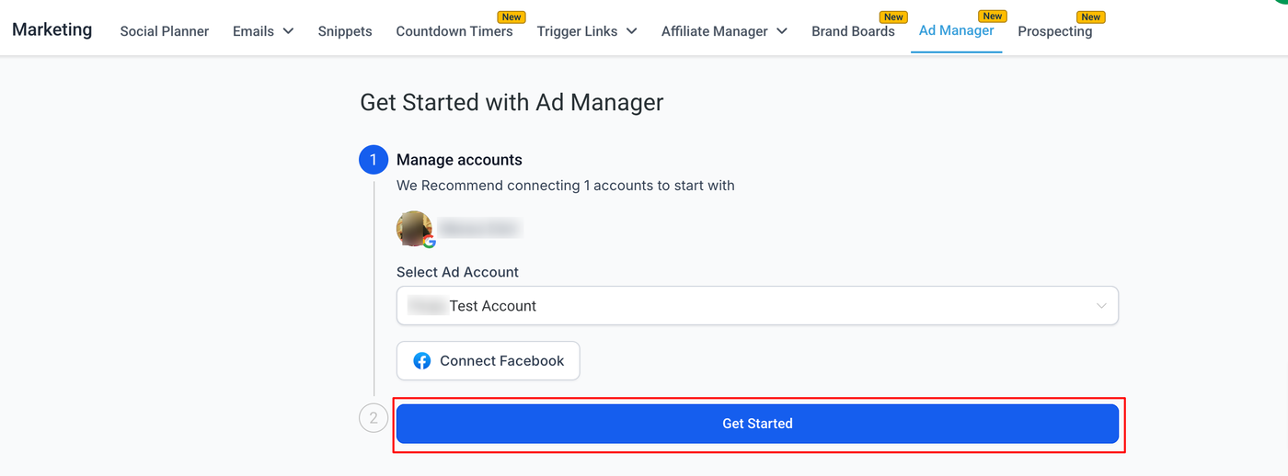The width and height of the screenshot is (1288, 476).
Task: Go to the Countdown Timers tab
Action: pyautogui.click(x=454, y=31)
